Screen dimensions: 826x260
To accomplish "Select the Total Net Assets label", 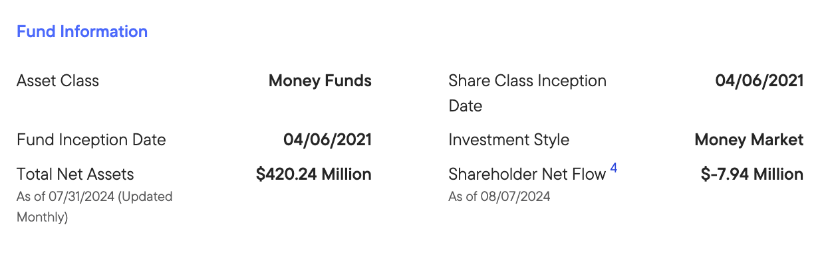I will point(75,174).
